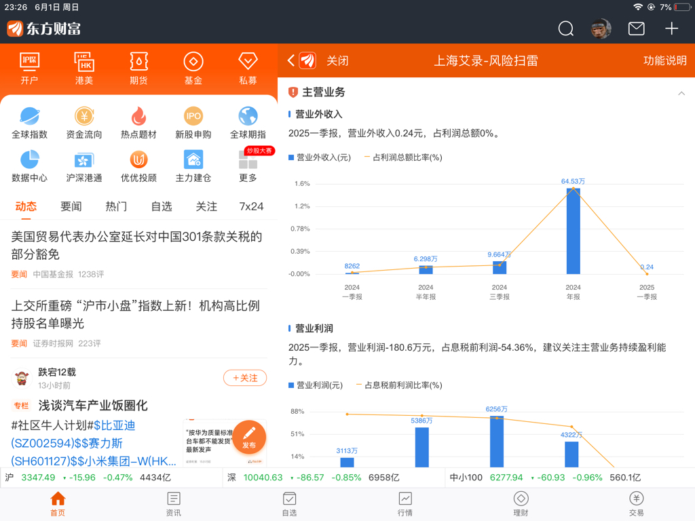Open 资金流向 capital flow icon
Screen dimensions: 695x521
tap(83, 123)
